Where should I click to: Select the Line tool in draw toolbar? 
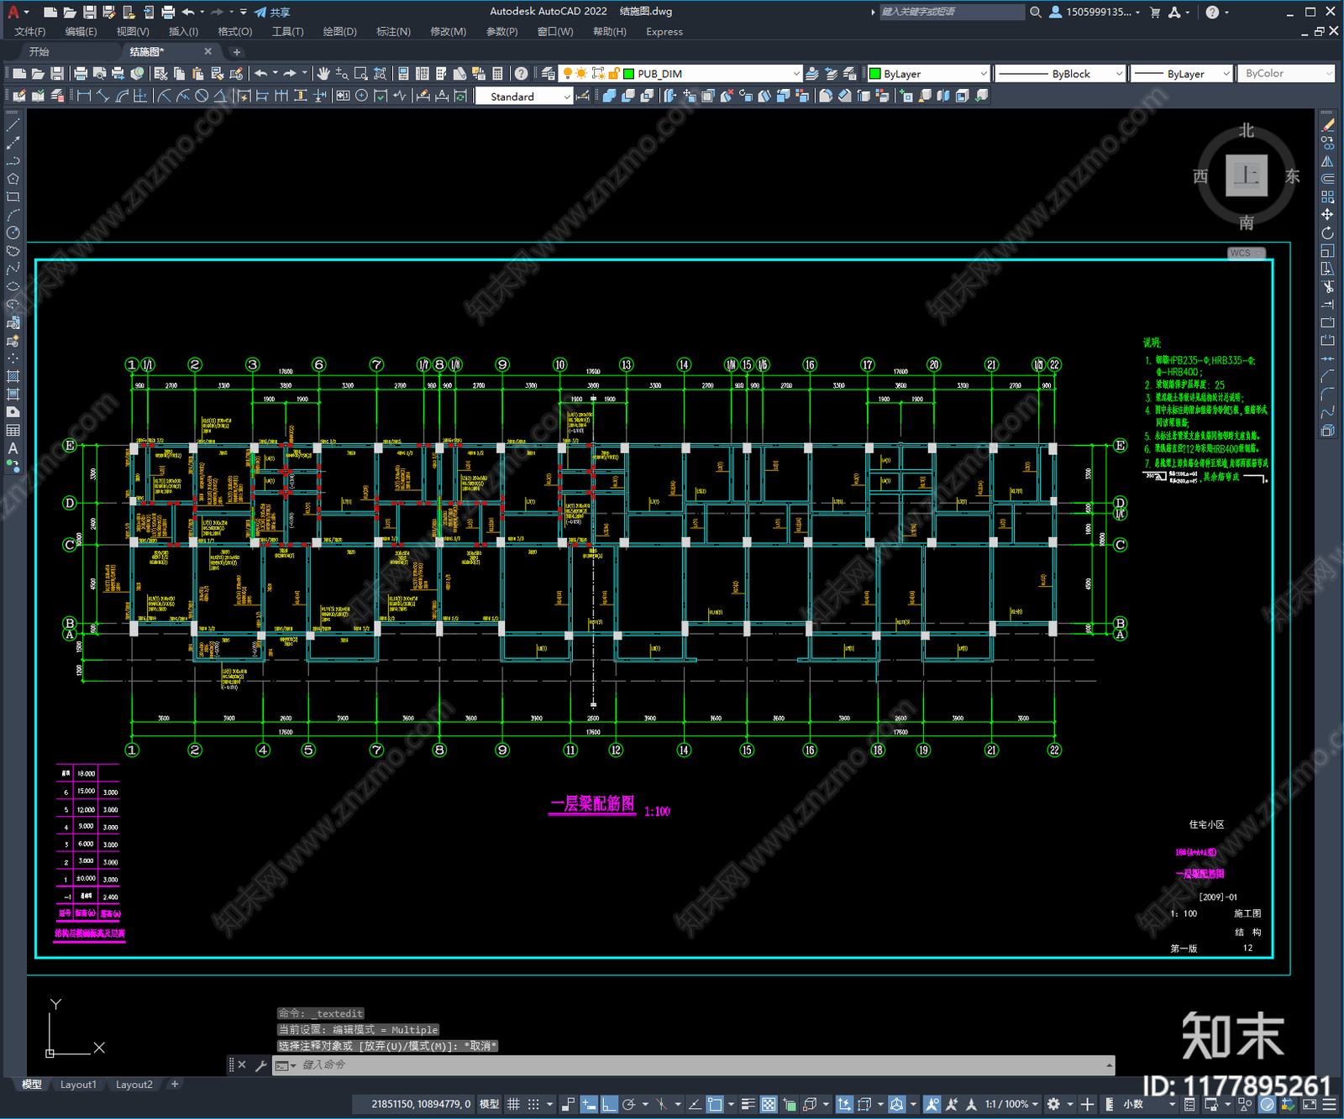click(13, 124)
